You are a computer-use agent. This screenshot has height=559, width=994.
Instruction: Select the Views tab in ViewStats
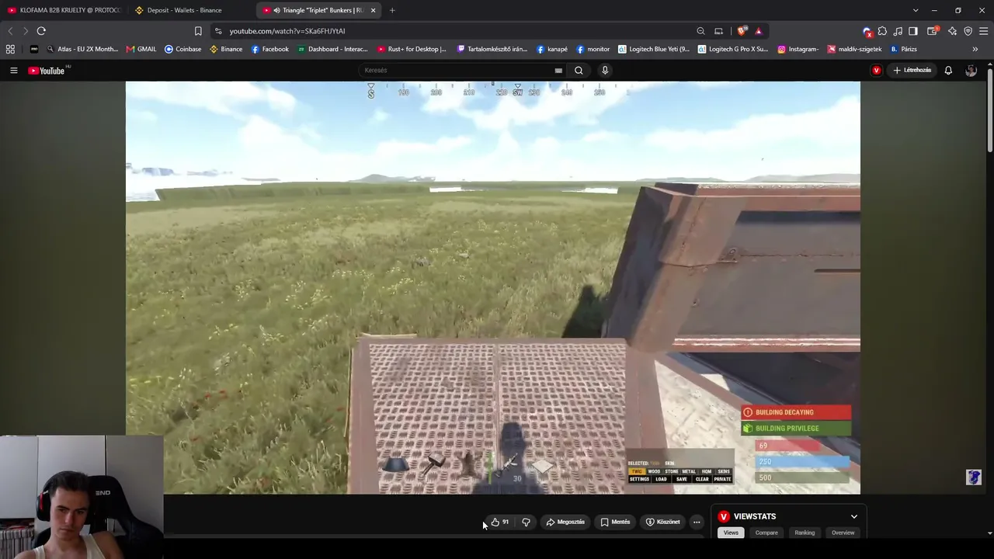pyautogui.click(x=731, y=533)
